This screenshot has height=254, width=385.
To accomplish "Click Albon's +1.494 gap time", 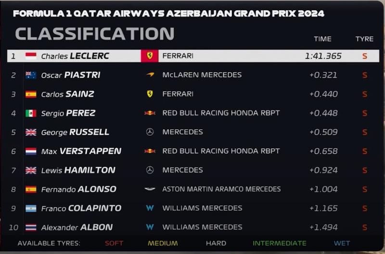I will click(x=323, y=227).
